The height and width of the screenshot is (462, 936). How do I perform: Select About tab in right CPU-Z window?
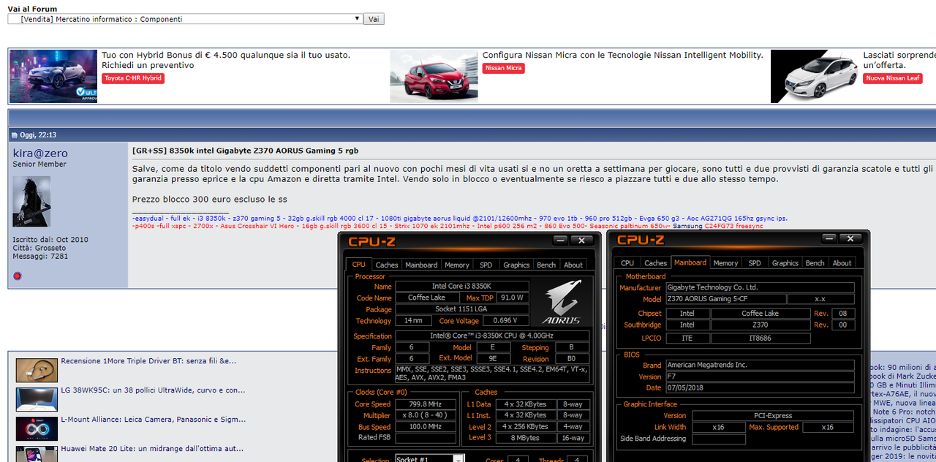click(x=842, y=263)
